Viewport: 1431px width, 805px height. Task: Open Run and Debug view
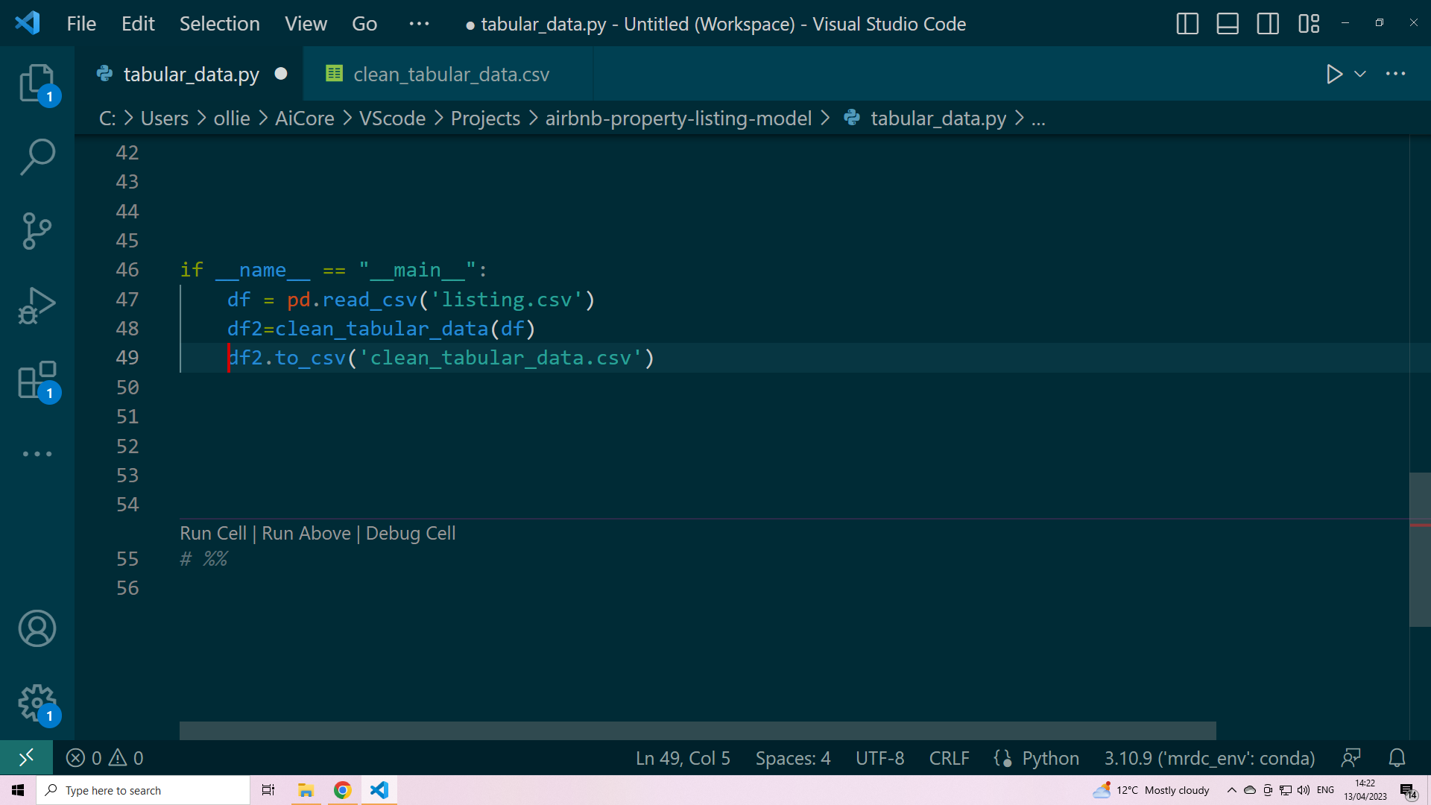click(x=37, y=306)
